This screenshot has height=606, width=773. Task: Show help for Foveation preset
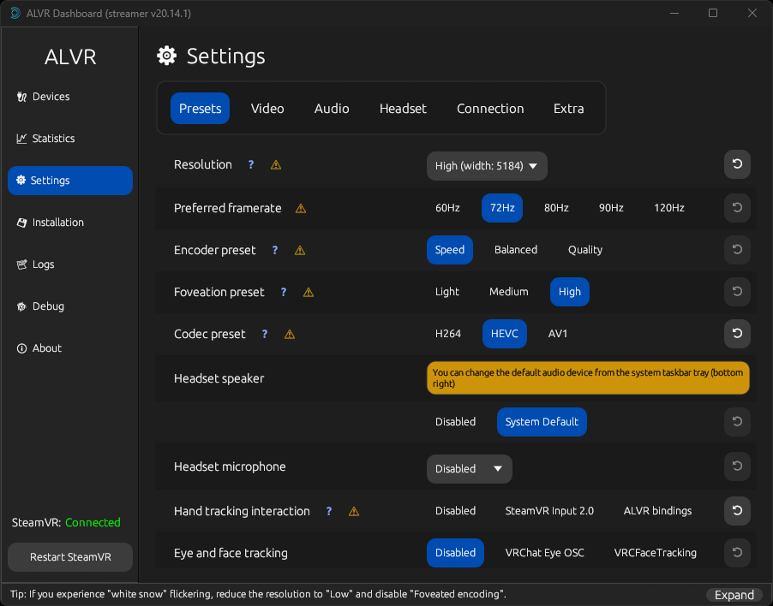(x=284, y=293)
